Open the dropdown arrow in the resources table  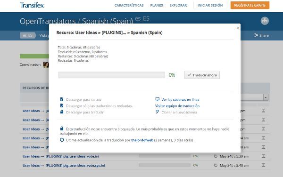tap(266, 97)
